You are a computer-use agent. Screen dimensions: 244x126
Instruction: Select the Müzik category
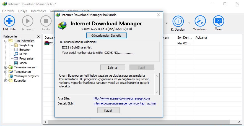23,54
